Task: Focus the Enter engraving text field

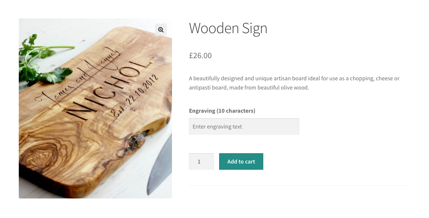Action: 244,127
